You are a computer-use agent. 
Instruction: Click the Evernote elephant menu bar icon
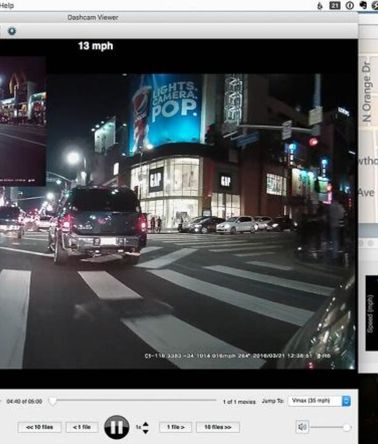coord(363,5)
